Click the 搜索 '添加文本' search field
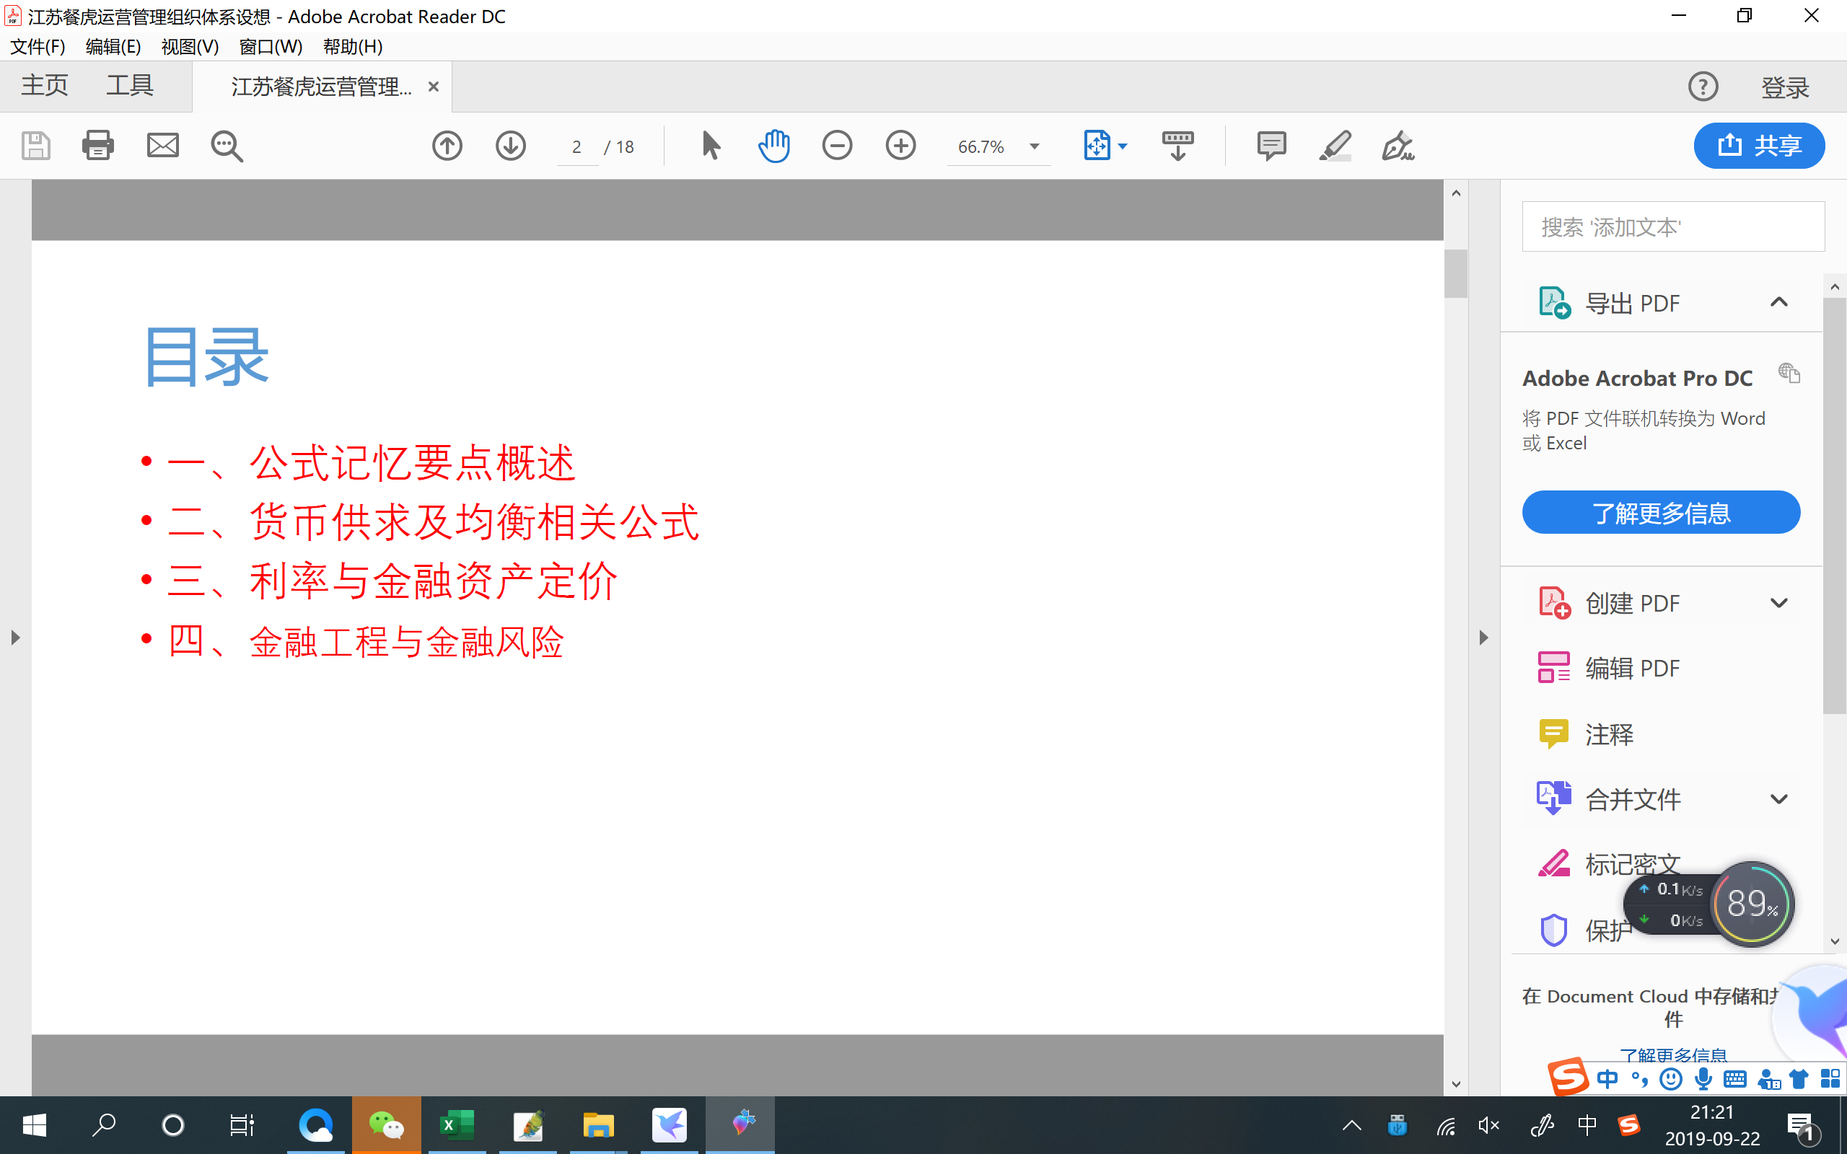The width and height of the screenshot is (1847, 1154). pos(1673,226)
